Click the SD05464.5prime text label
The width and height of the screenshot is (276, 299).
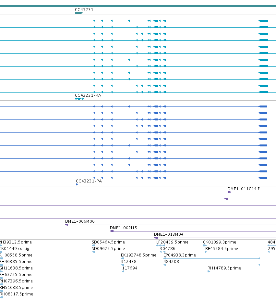coord(108,242)
